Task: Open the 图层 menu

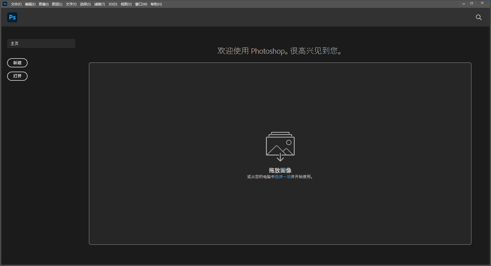Action: point(57,4)
